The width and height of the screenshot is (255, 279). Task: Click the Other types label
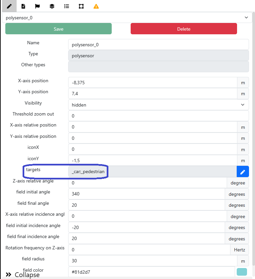tap(33, 65)
